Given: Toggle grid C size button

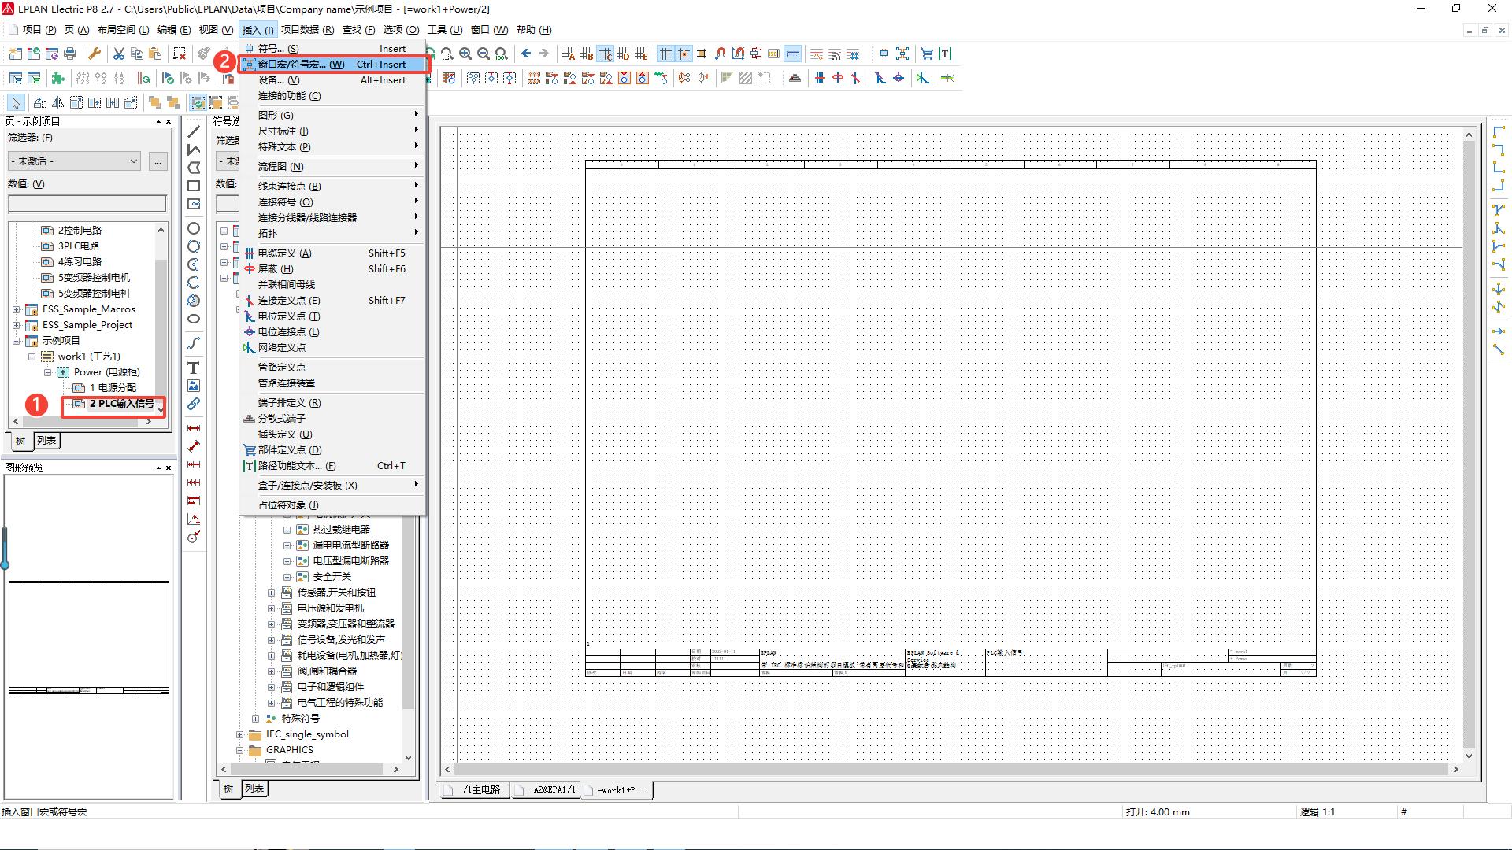Looking at the screenshot, I should pos(605,54).
